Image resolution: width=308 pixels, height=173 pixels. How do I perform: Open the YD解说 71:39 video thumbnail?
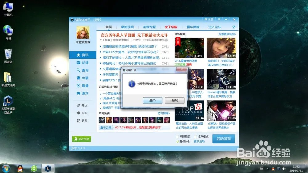[x=221, y=111]
